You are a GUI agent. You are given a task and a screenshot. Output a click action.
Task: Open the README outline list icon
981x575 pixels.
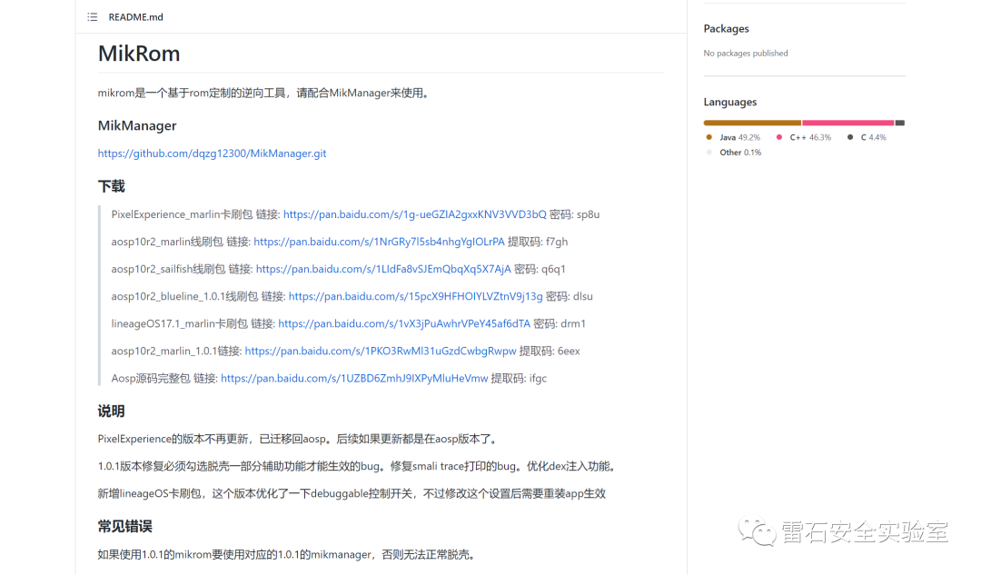[92, 17]
